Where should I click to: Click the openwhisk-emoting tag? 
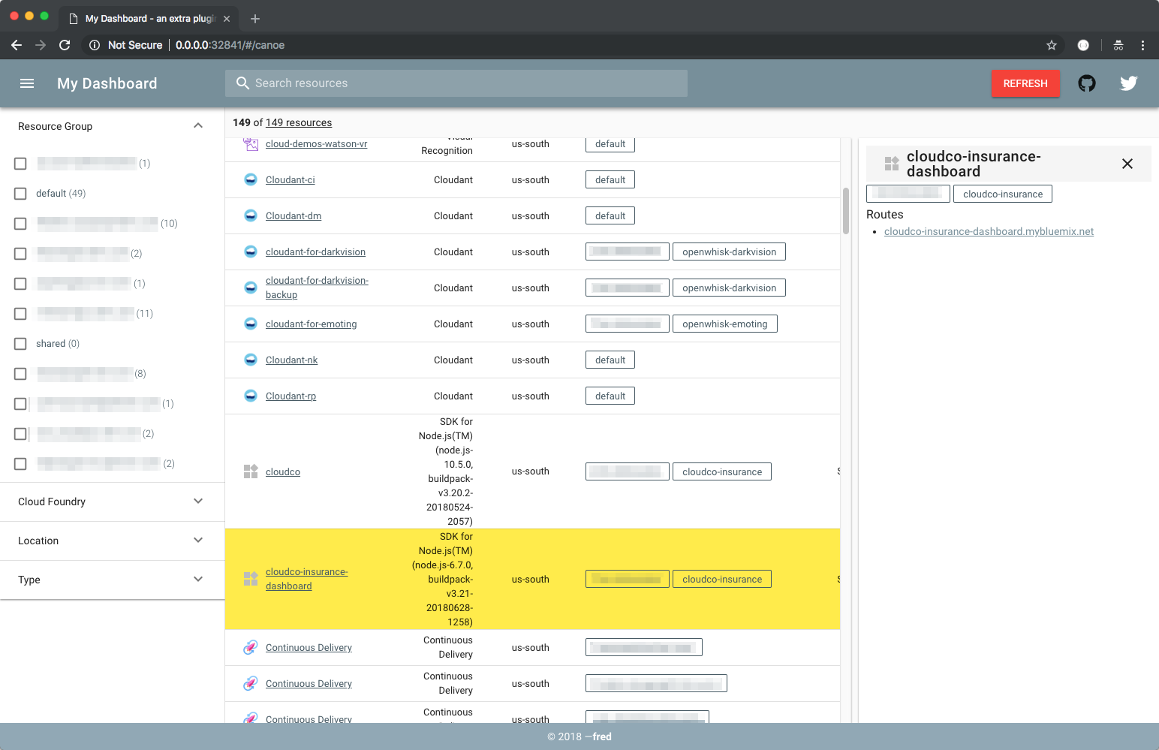[724, 324]
